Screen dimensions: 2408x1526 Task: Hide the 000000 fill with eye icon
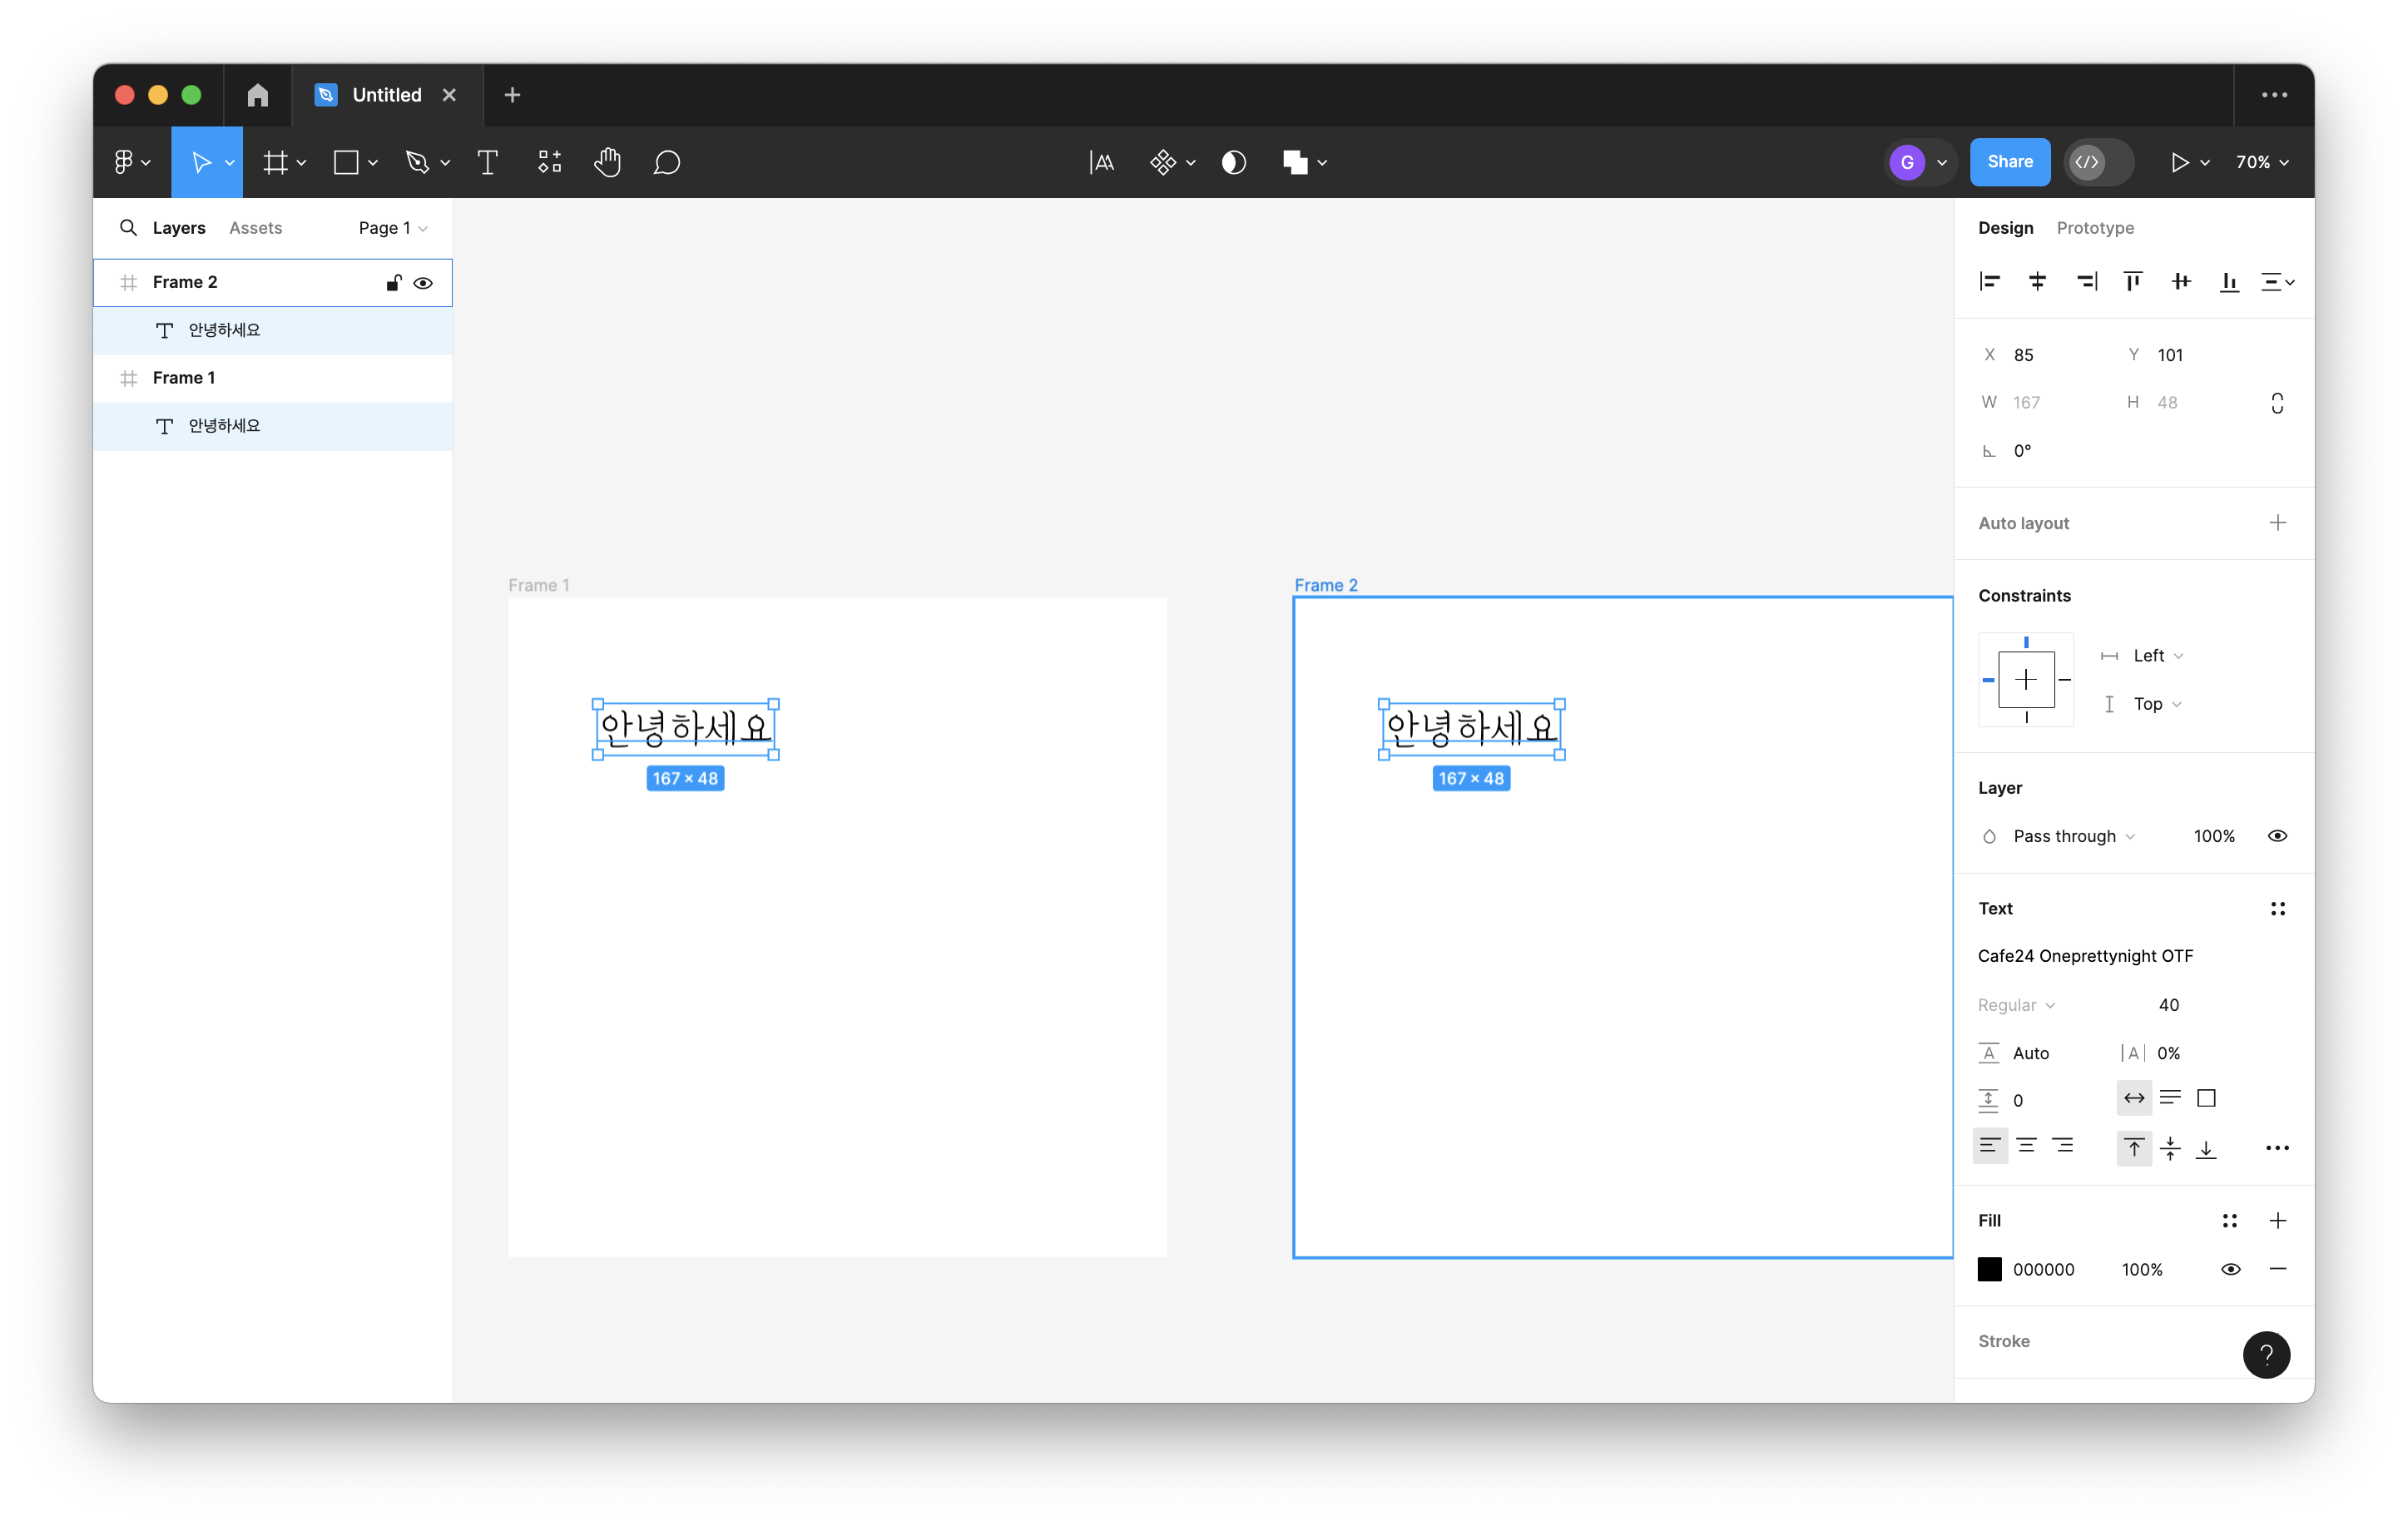click(x=2230, y=1269)
